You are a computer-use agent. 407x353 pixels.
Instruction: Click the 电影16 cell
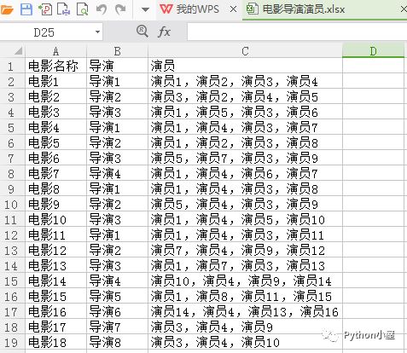(x=55, y=312)
